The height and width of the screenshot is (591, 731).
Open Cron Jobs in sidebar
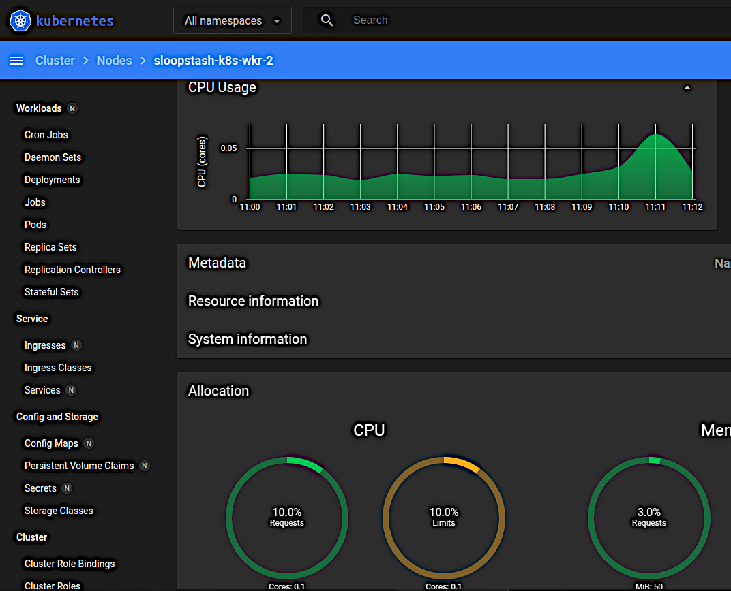click(46, 135)
